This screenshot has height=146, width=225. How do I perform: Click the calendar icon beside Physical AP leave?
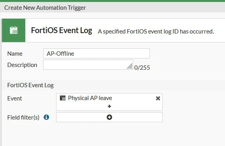63,98
